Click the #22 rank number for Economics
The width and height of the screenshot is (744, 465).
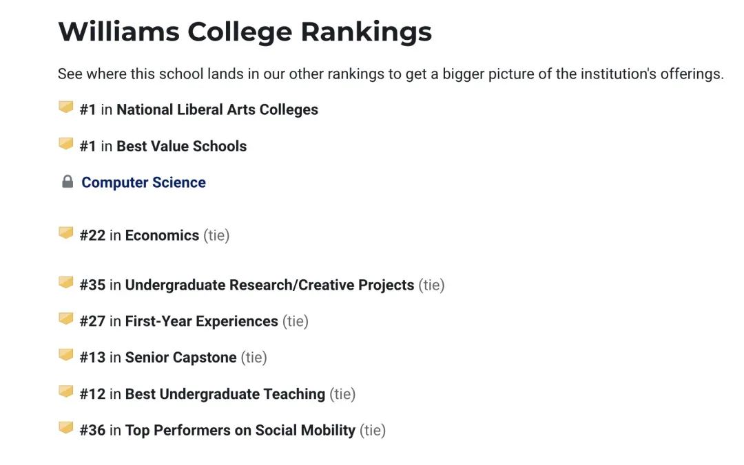(92, 235)
